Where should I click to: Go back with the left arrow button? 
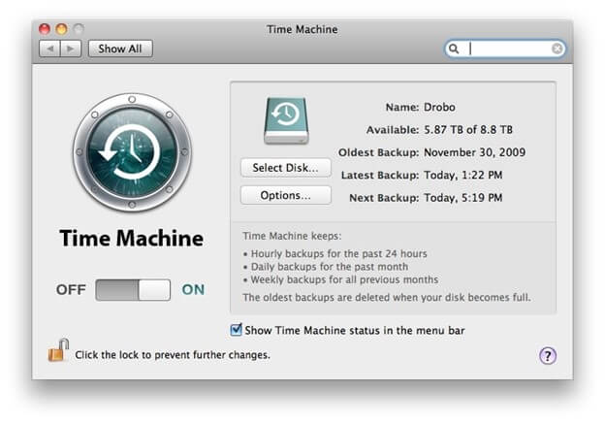(49, 49)
